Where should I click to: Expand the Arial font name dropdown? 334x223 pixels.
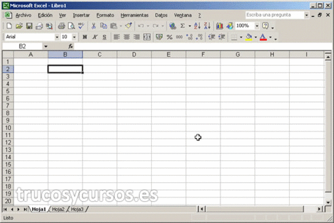click(x=57, y=37)
